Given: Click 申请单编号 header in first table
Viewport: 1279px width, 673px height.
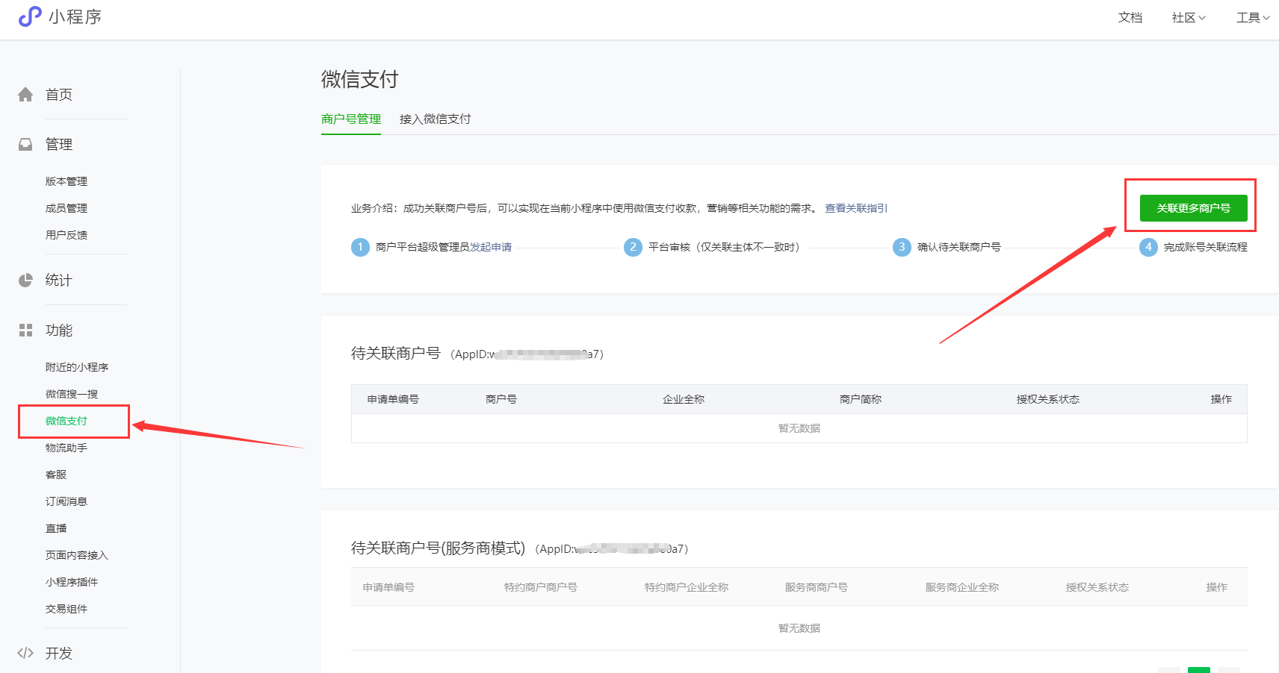Looking at the screenshot, I should click(x=393, y=400).
